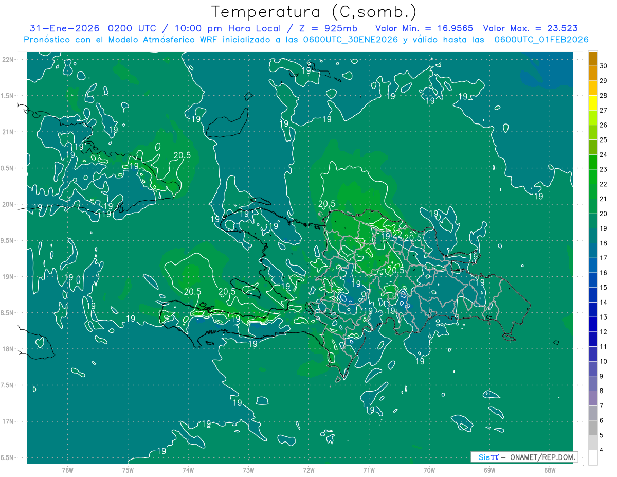The width and height of the screenshot is (617, 477).
Task: Click the '75W' longitude axis label
Action: pos(128,470)
